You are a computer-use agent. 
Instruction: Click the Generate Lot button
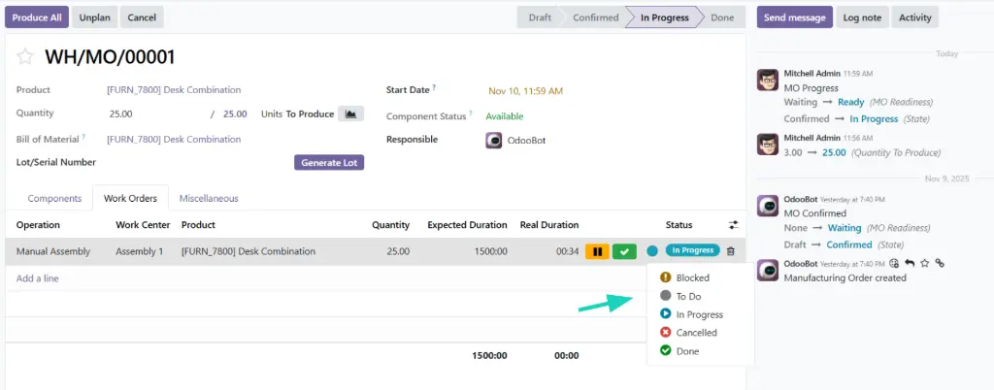coord(328,162)
